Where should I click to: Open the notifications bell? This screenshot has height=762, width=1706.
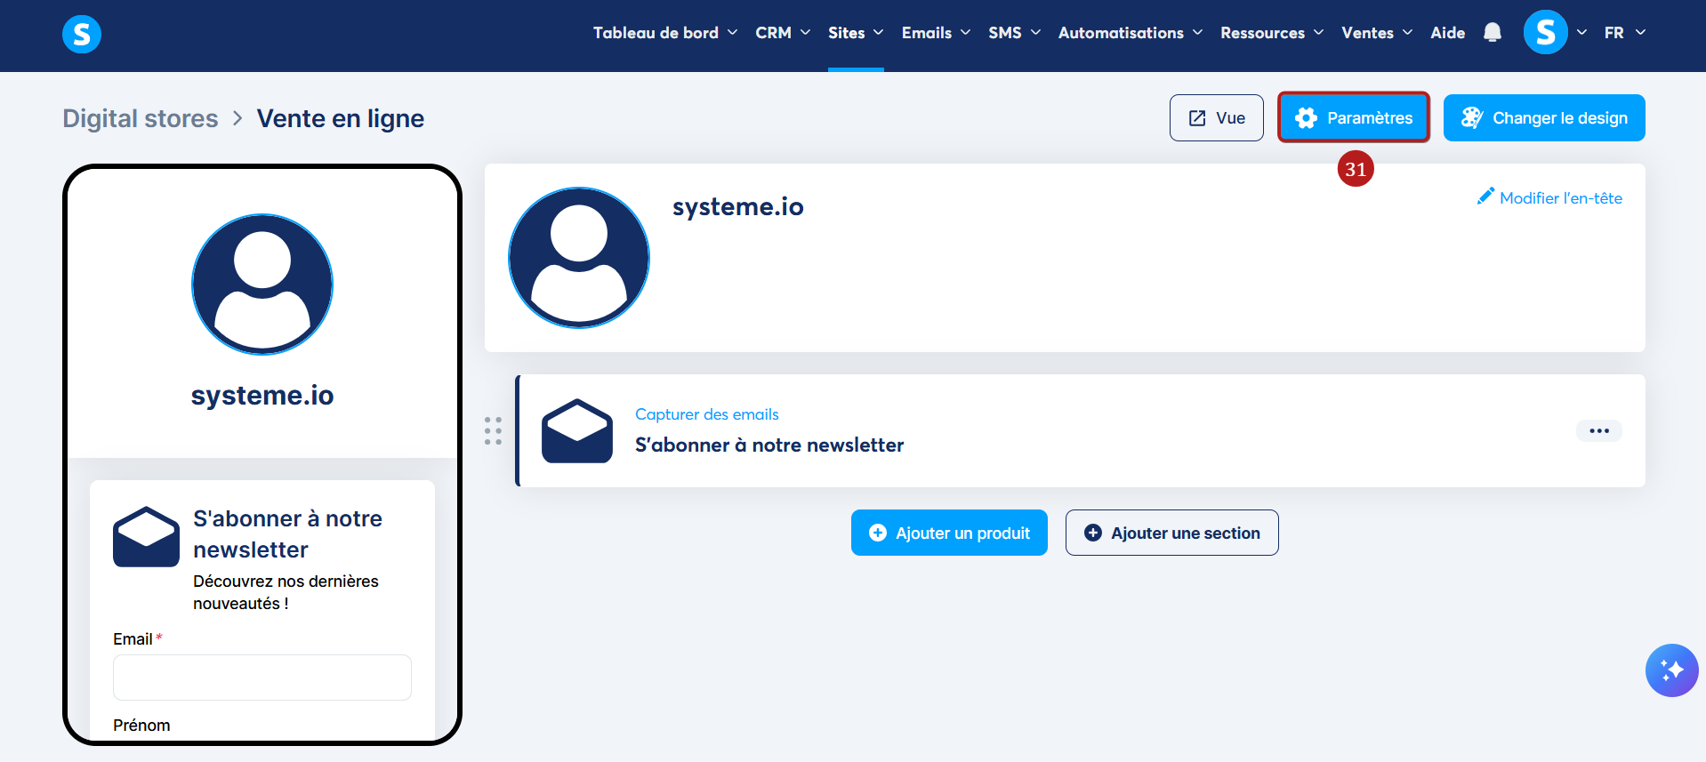coord(1493,33)
